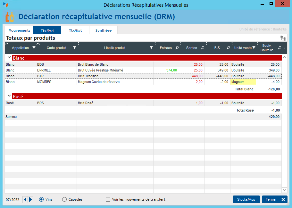Click the Libellé produit filter icon

pyautogui.click(x=151, y=48)
